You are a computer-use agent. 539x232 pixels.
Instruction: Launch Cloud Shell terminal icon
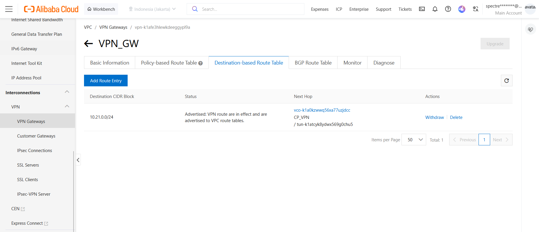(422, 9)
